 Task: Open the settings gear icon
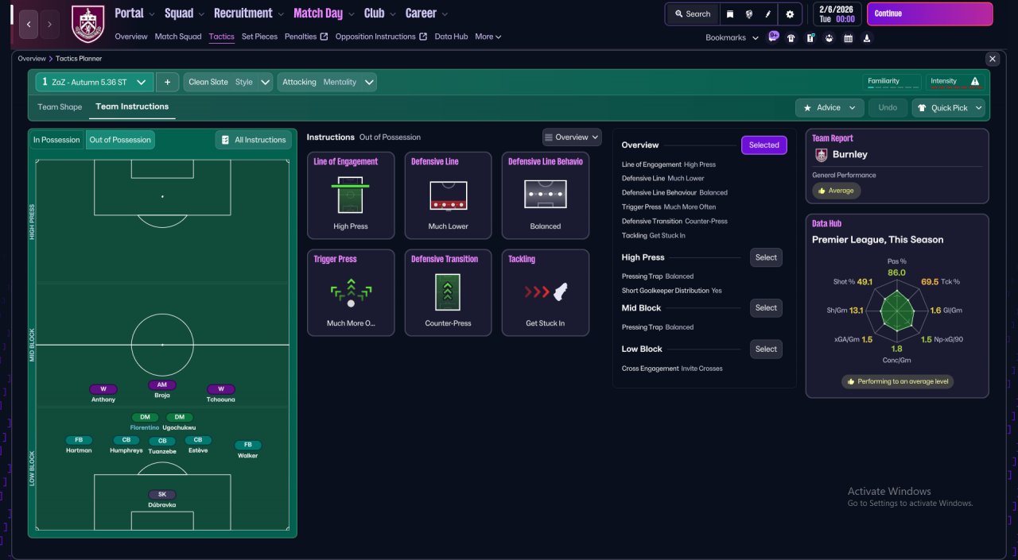tap(790, 14)
